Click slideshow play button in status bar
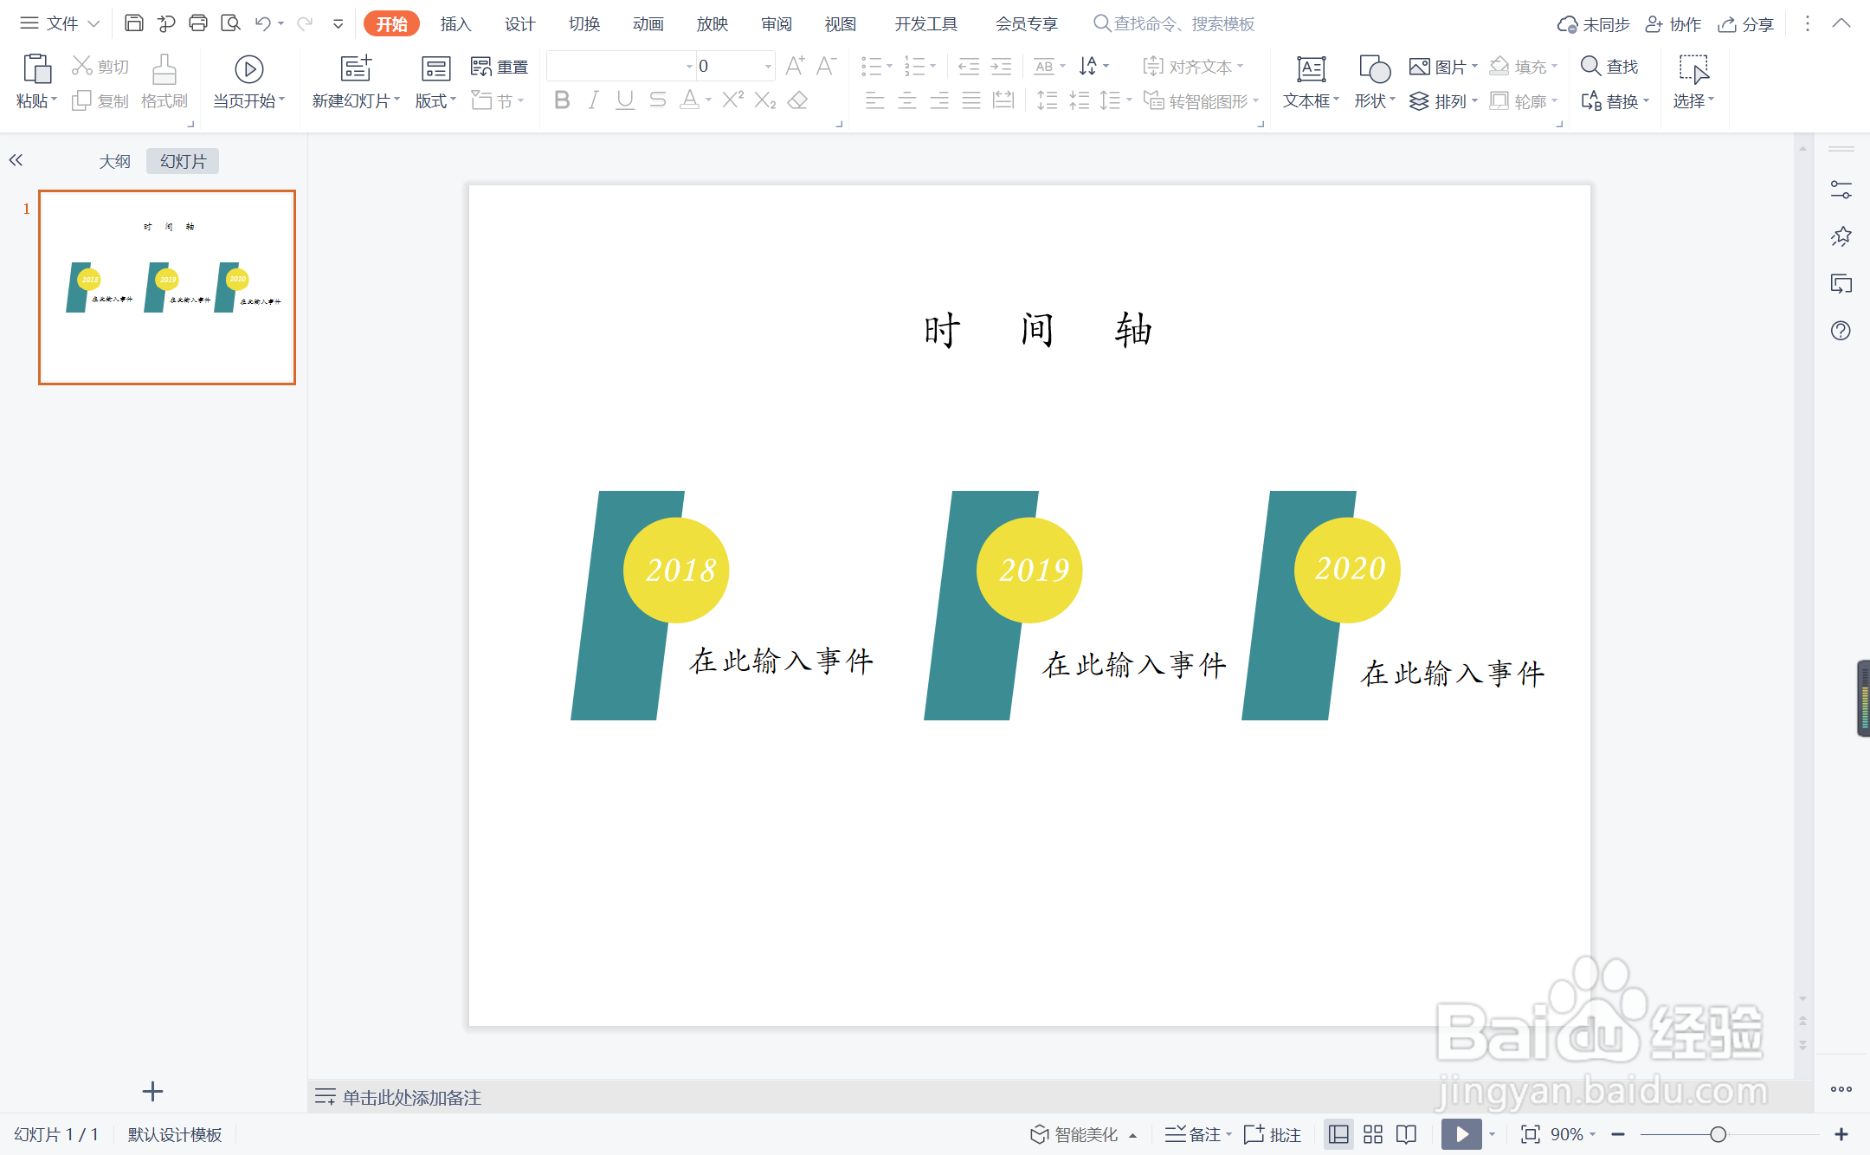 coord(1461,1134)
